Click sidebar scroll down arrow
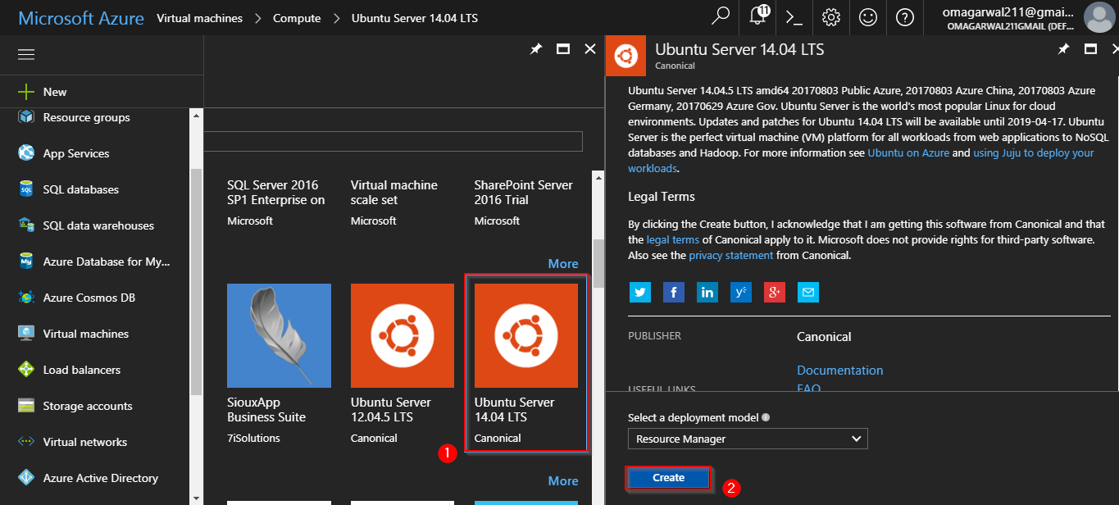1119x505 pixels. [197, 498]
